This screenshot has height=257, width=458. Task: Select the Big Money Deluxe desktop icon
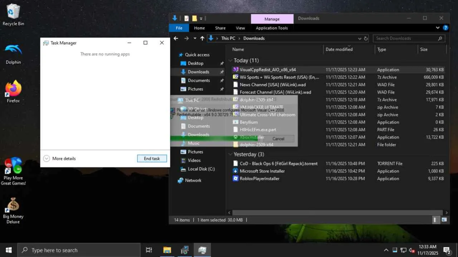click(x=13, y=211)
